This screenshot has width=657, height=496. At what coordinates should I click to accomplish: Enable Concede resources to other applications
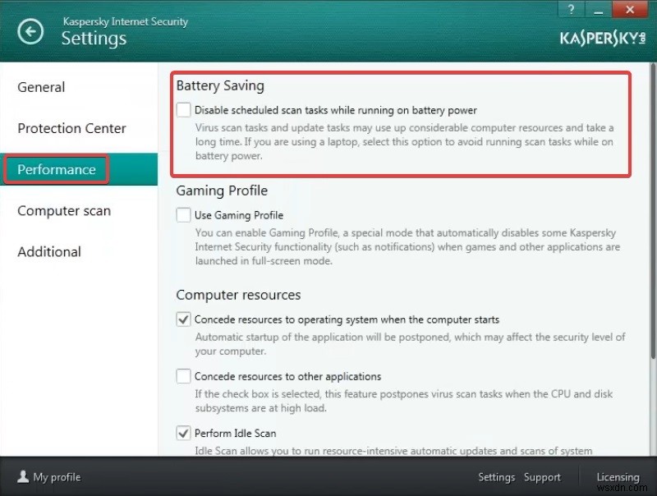[182, 376]
